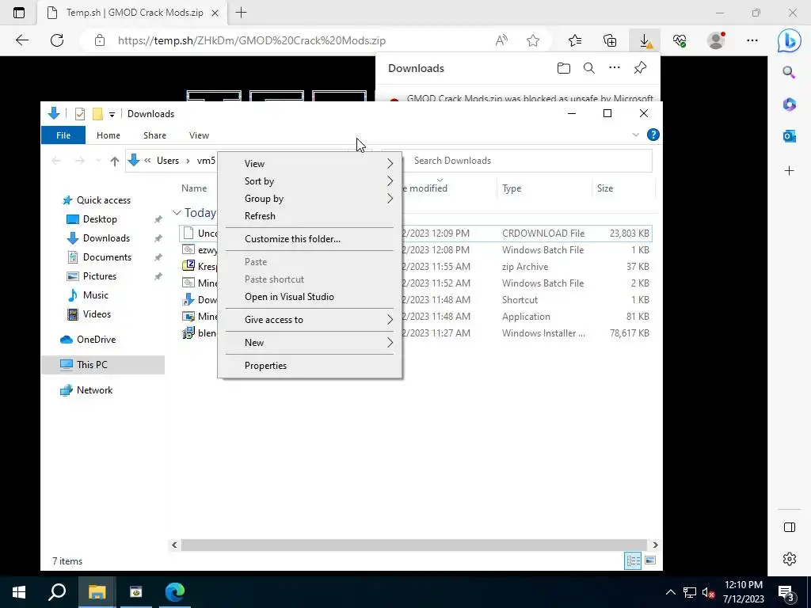This screenshot has width=811, height=608.
Task: Select Documents in navigation pane
Action: 107,257
